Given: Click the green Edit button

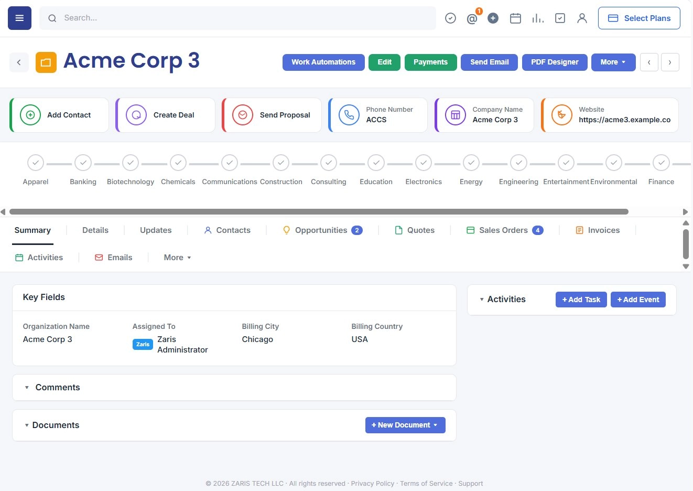Looking at the screenshot, I should click(385, 62).
